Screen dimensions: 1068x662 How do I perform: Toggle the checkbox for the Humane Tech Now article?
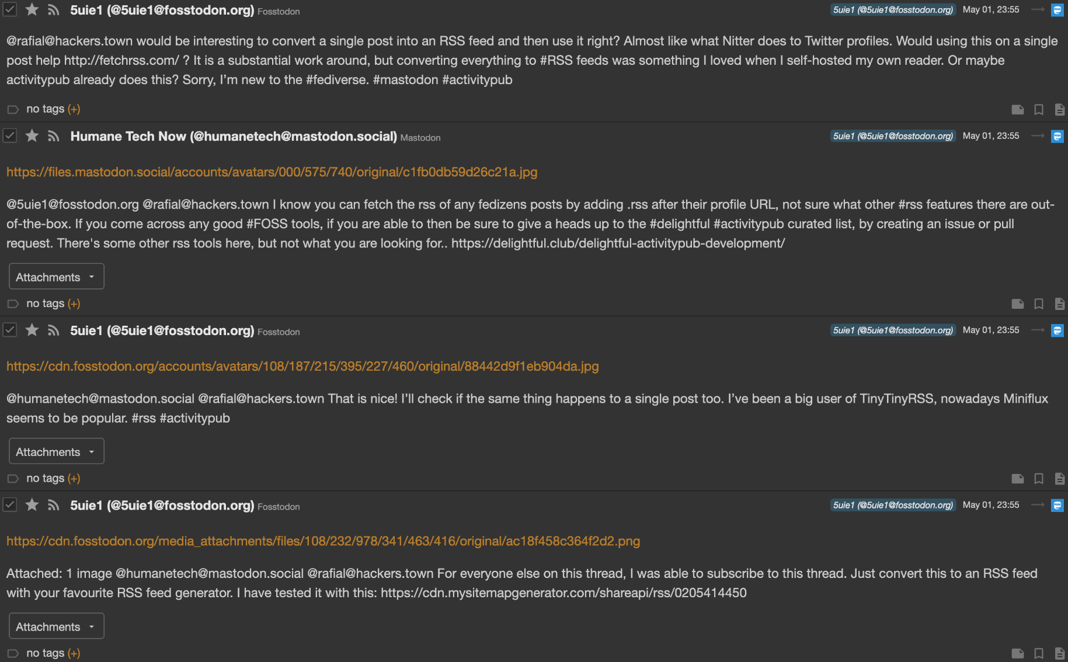(x=10, y=136)
